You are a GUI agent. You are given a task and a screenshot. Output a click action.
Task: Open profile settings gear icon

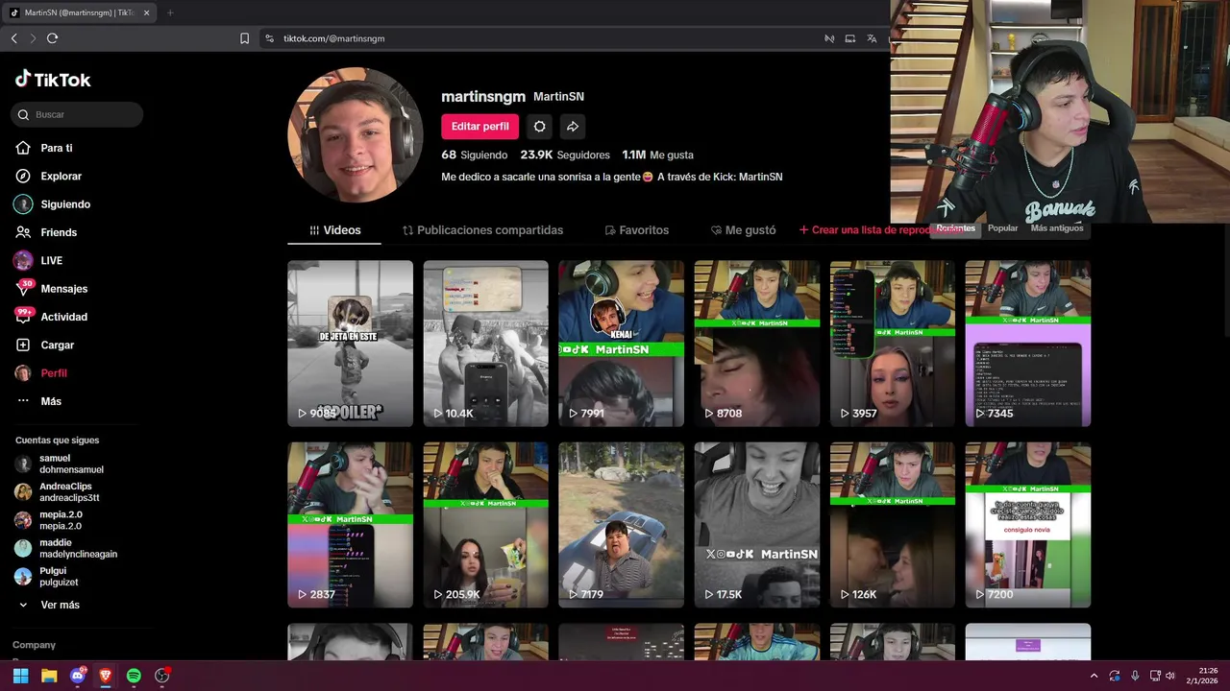click(x=539, y=127)
